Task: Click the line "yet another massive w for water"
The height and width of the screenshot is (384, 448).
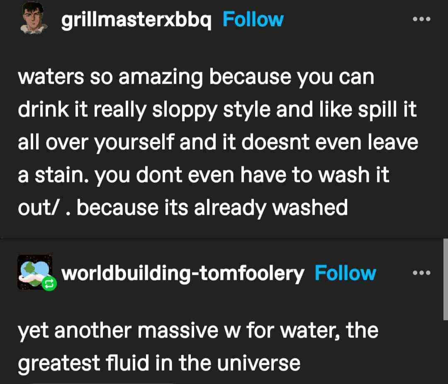Action: 198,331
